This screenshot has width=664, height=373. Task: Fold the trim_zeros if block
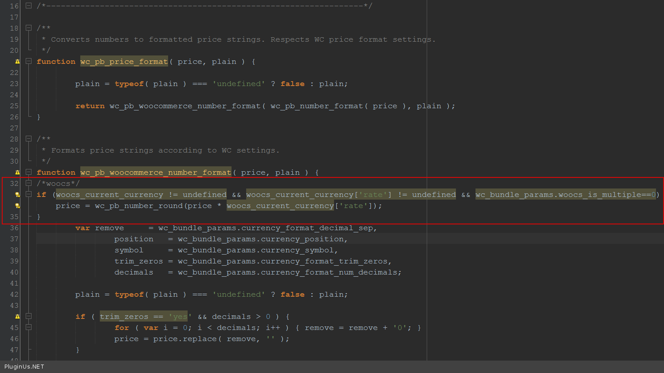pos(28,316)
